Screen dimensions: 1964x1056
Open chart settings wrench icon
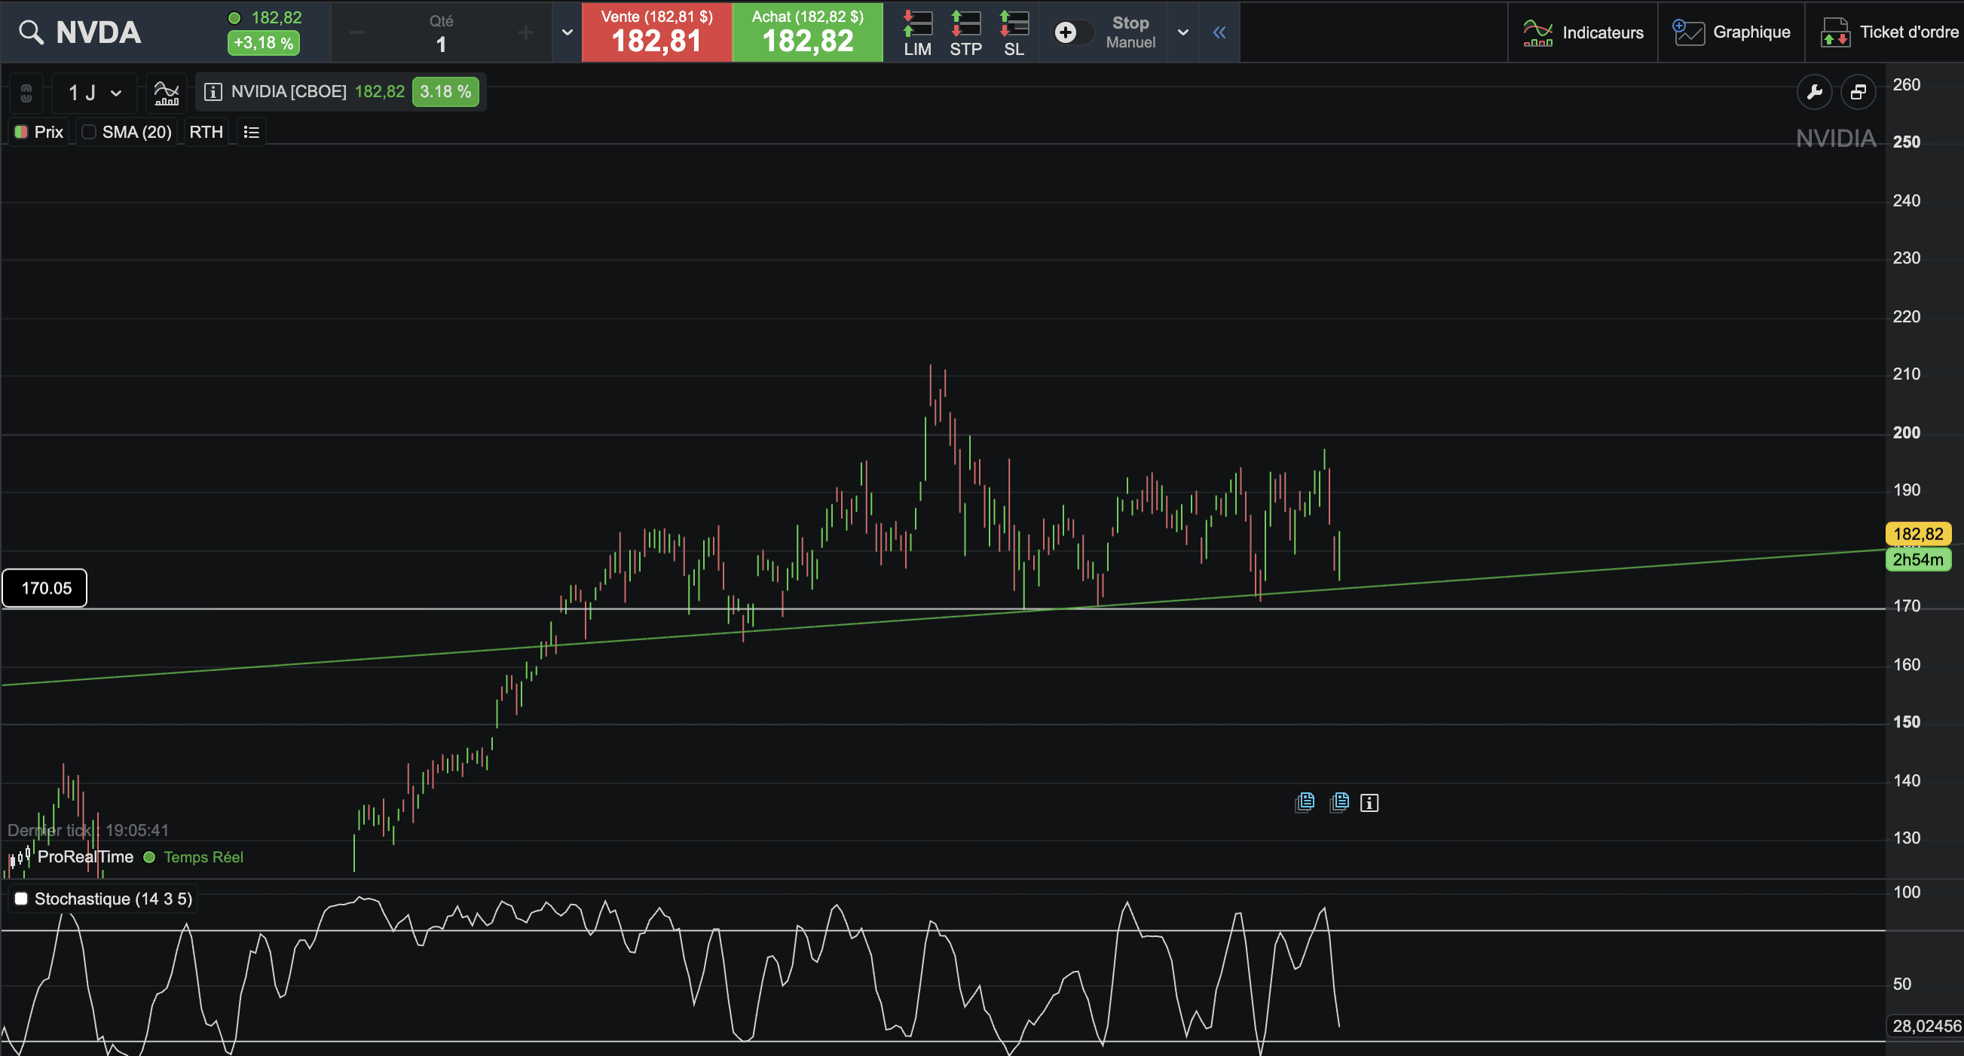pos(1814,92)
